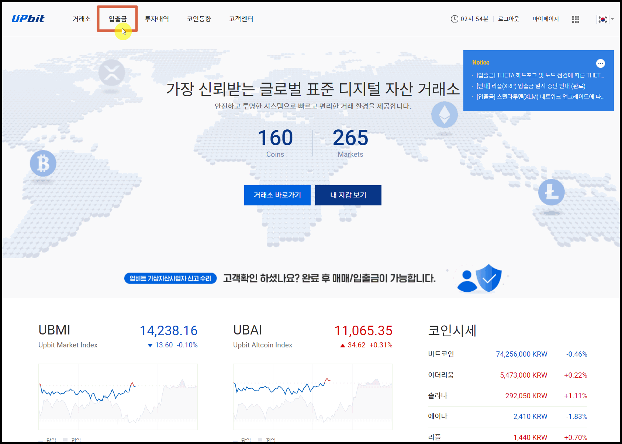Click the Upbit logo

pos(29,18)
